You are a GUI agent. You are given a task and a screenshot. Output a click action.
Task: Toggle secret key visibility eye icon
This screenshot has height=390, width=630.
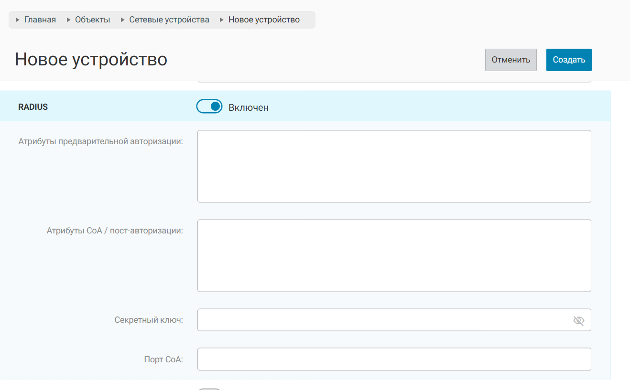click(578, 320)
